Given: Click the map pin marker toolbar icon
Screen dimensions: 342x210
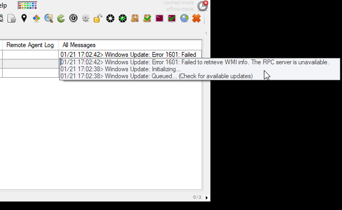Looking at the screenshot, I should tap(24, 18).
